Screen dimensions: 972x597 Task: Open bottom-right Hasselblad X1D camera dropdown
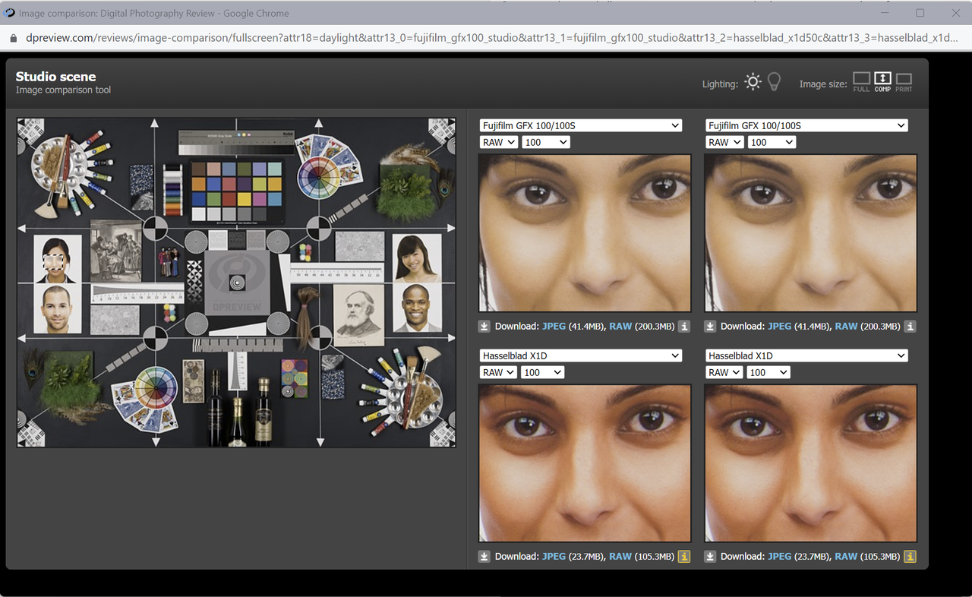tap(806, 355)
